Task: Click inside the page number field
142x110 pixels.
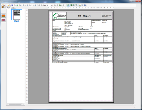Action: (49, 5)
